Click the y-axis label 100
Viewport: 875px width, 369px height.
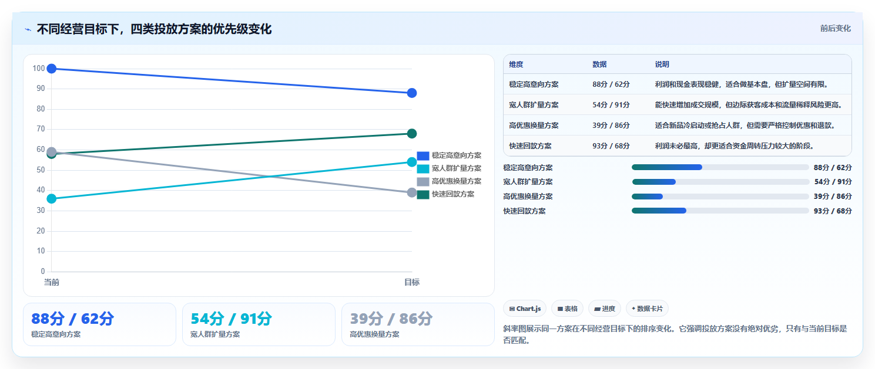click(39, 69)
